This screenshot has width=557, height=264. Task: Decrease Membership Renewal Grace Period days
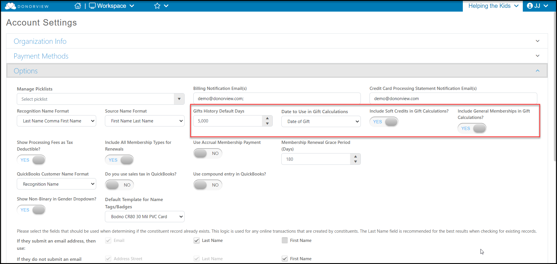coord(356,162)
